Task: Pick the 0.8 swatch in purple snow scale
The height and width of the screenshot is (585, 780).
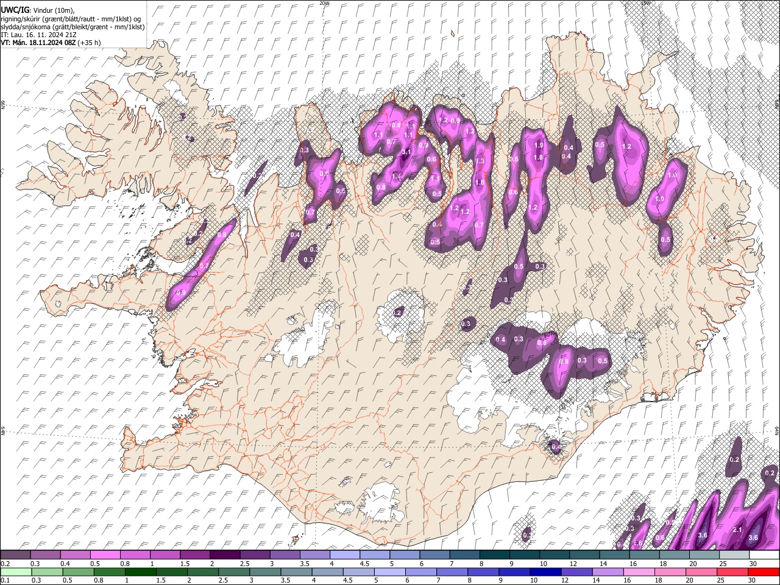Action: (x=135, y=555)
